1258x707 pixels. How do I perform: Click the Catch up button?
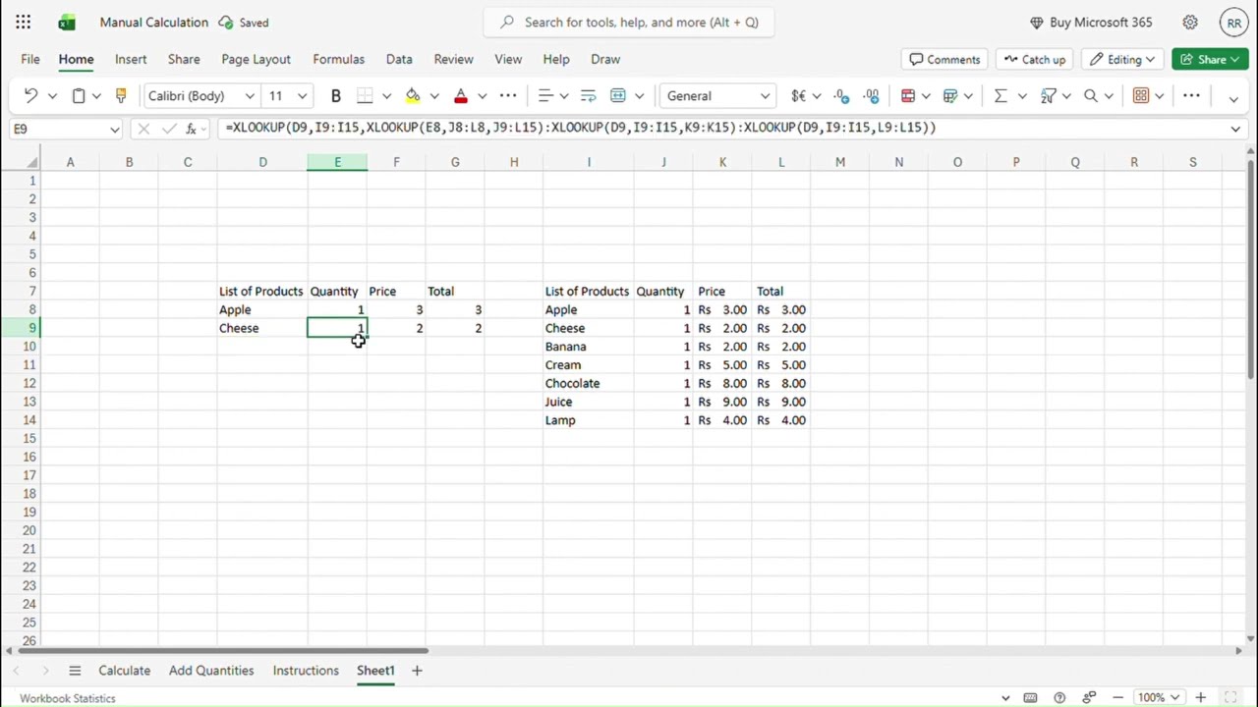(x=1034, y=59)
